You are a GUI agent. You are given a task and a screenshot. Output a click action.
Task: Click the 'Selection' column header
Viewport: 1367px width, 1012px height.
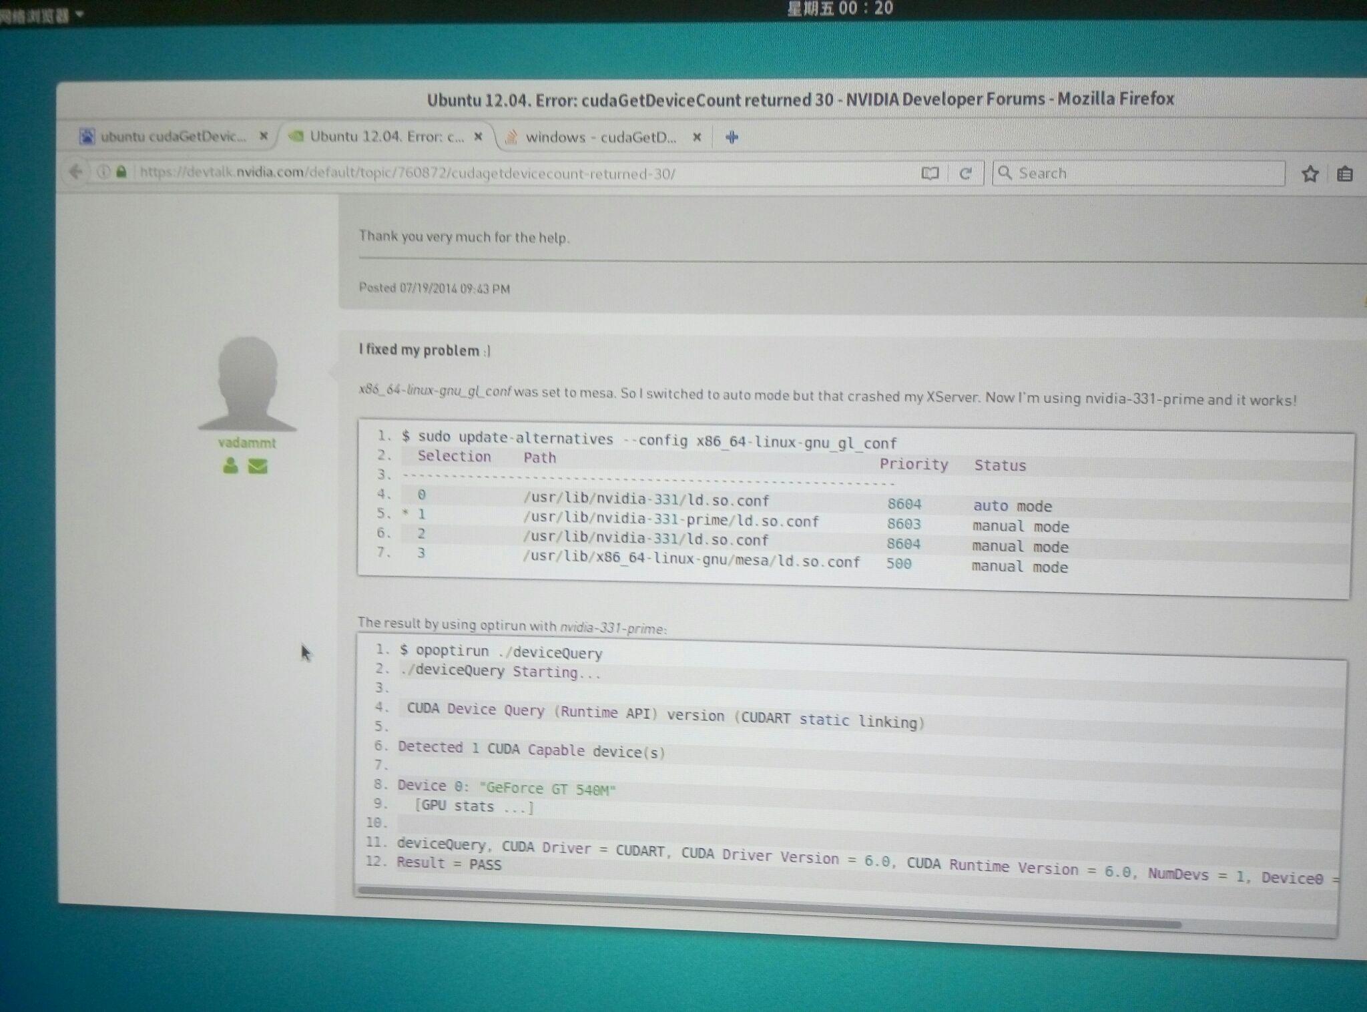point(454,456)
